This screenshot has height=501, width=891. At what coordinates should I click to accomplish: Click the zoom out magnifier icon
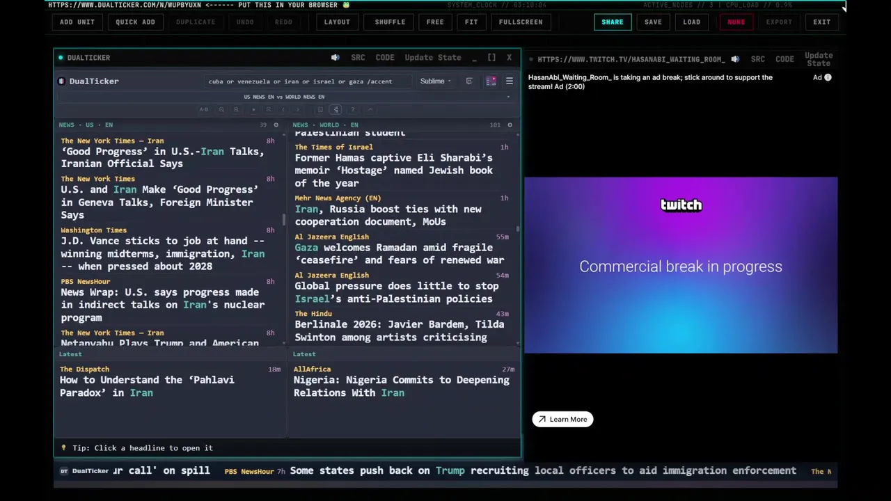coord(221,109)
